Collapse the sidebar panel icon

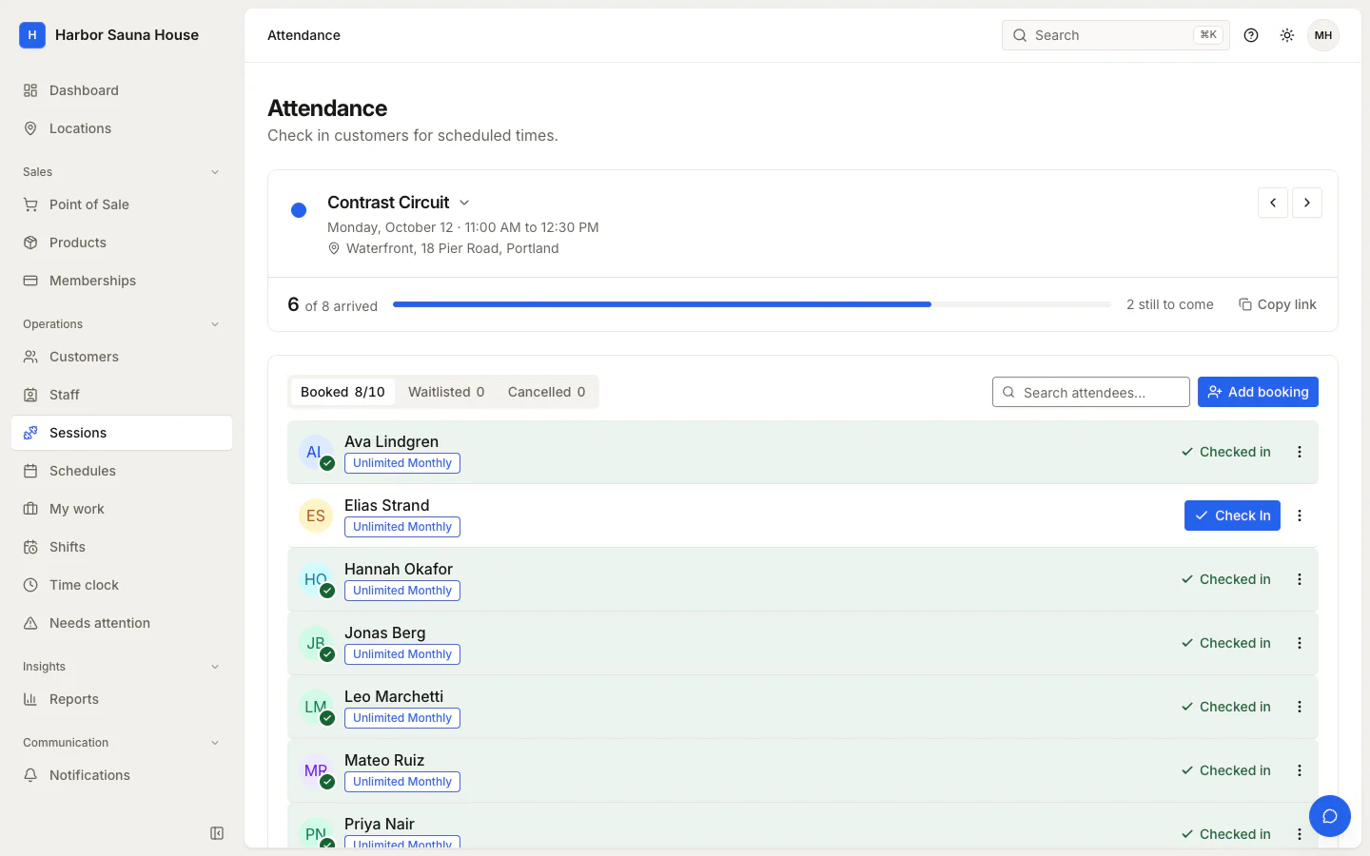(217, 833)
